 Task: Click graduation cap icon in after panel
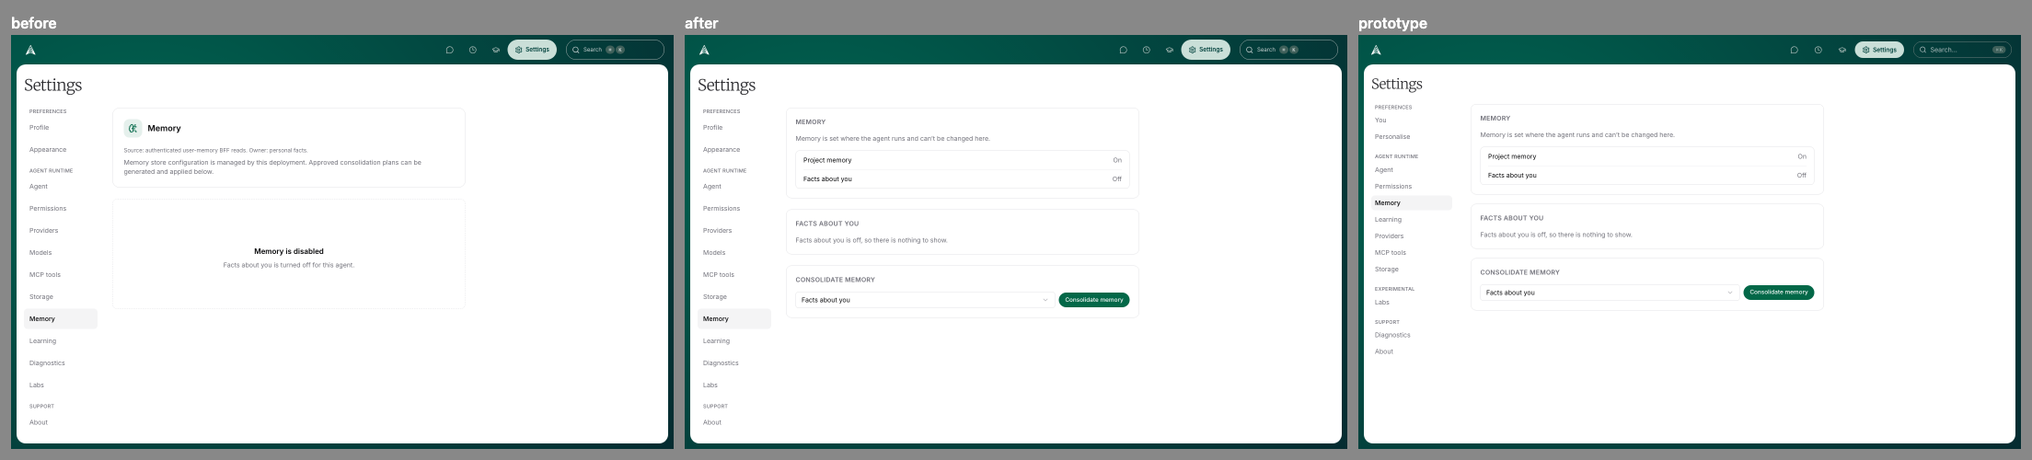click(1169, 50)
